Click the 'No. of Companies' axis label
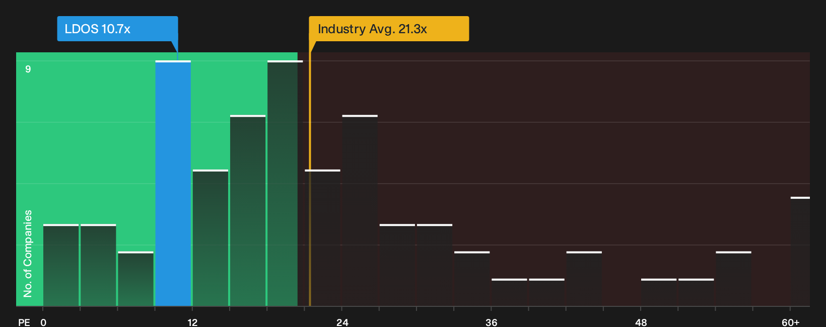 [x=28, y=254]
